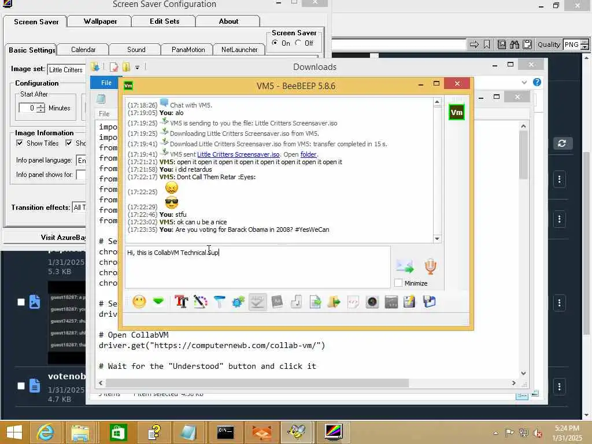Click the chat history scroll down arrow

click(x=437, y=239)
